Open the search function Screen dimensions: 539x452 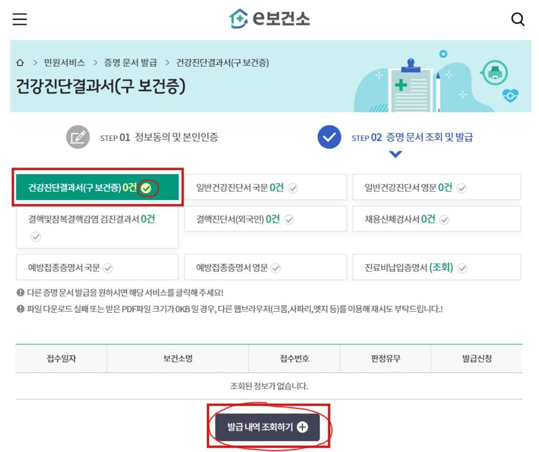[x=518, y=19]
